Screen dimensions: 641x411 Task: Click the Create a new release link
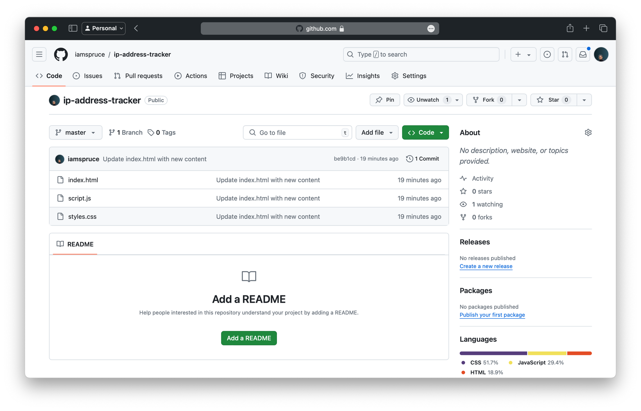tap(486, 266)
